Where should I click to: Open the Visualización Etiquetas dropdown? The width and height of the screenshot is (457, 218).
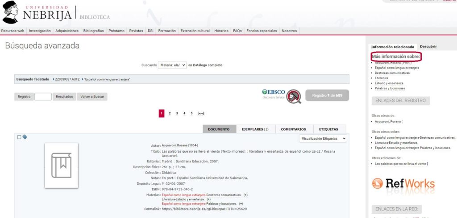[x=323, y=139]
